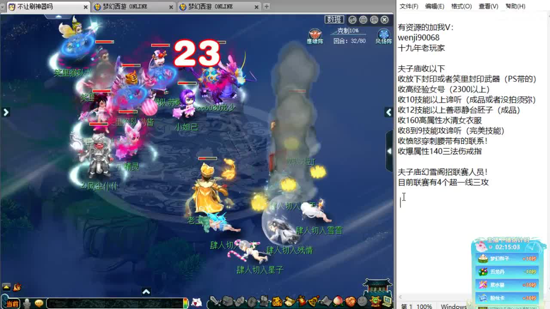
Task: Click the golden bell icon on the bottom toolbar
Action: pos(313,301)
